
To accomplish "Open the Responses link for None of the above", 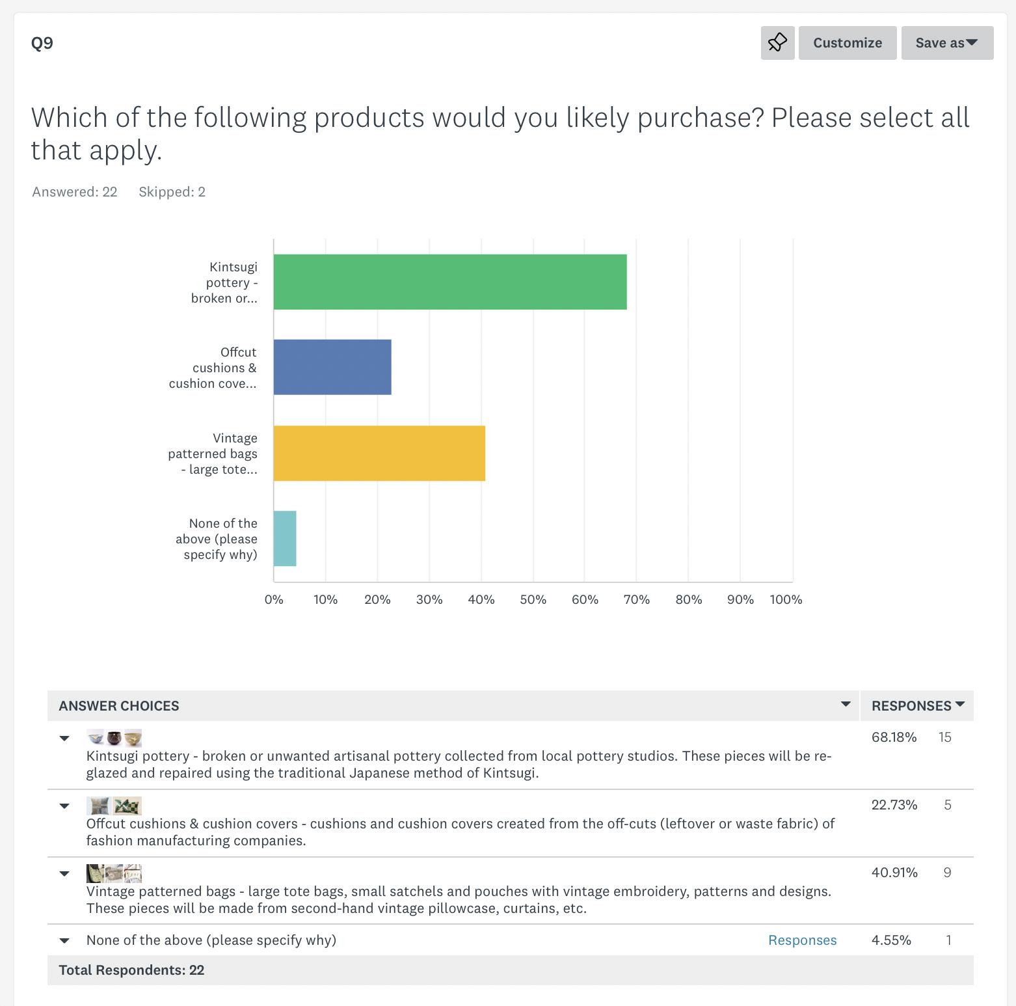I will (x=802, y=940).
